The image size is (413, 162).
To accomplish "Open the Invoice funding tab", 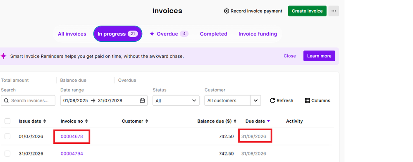I will (258, 34).
